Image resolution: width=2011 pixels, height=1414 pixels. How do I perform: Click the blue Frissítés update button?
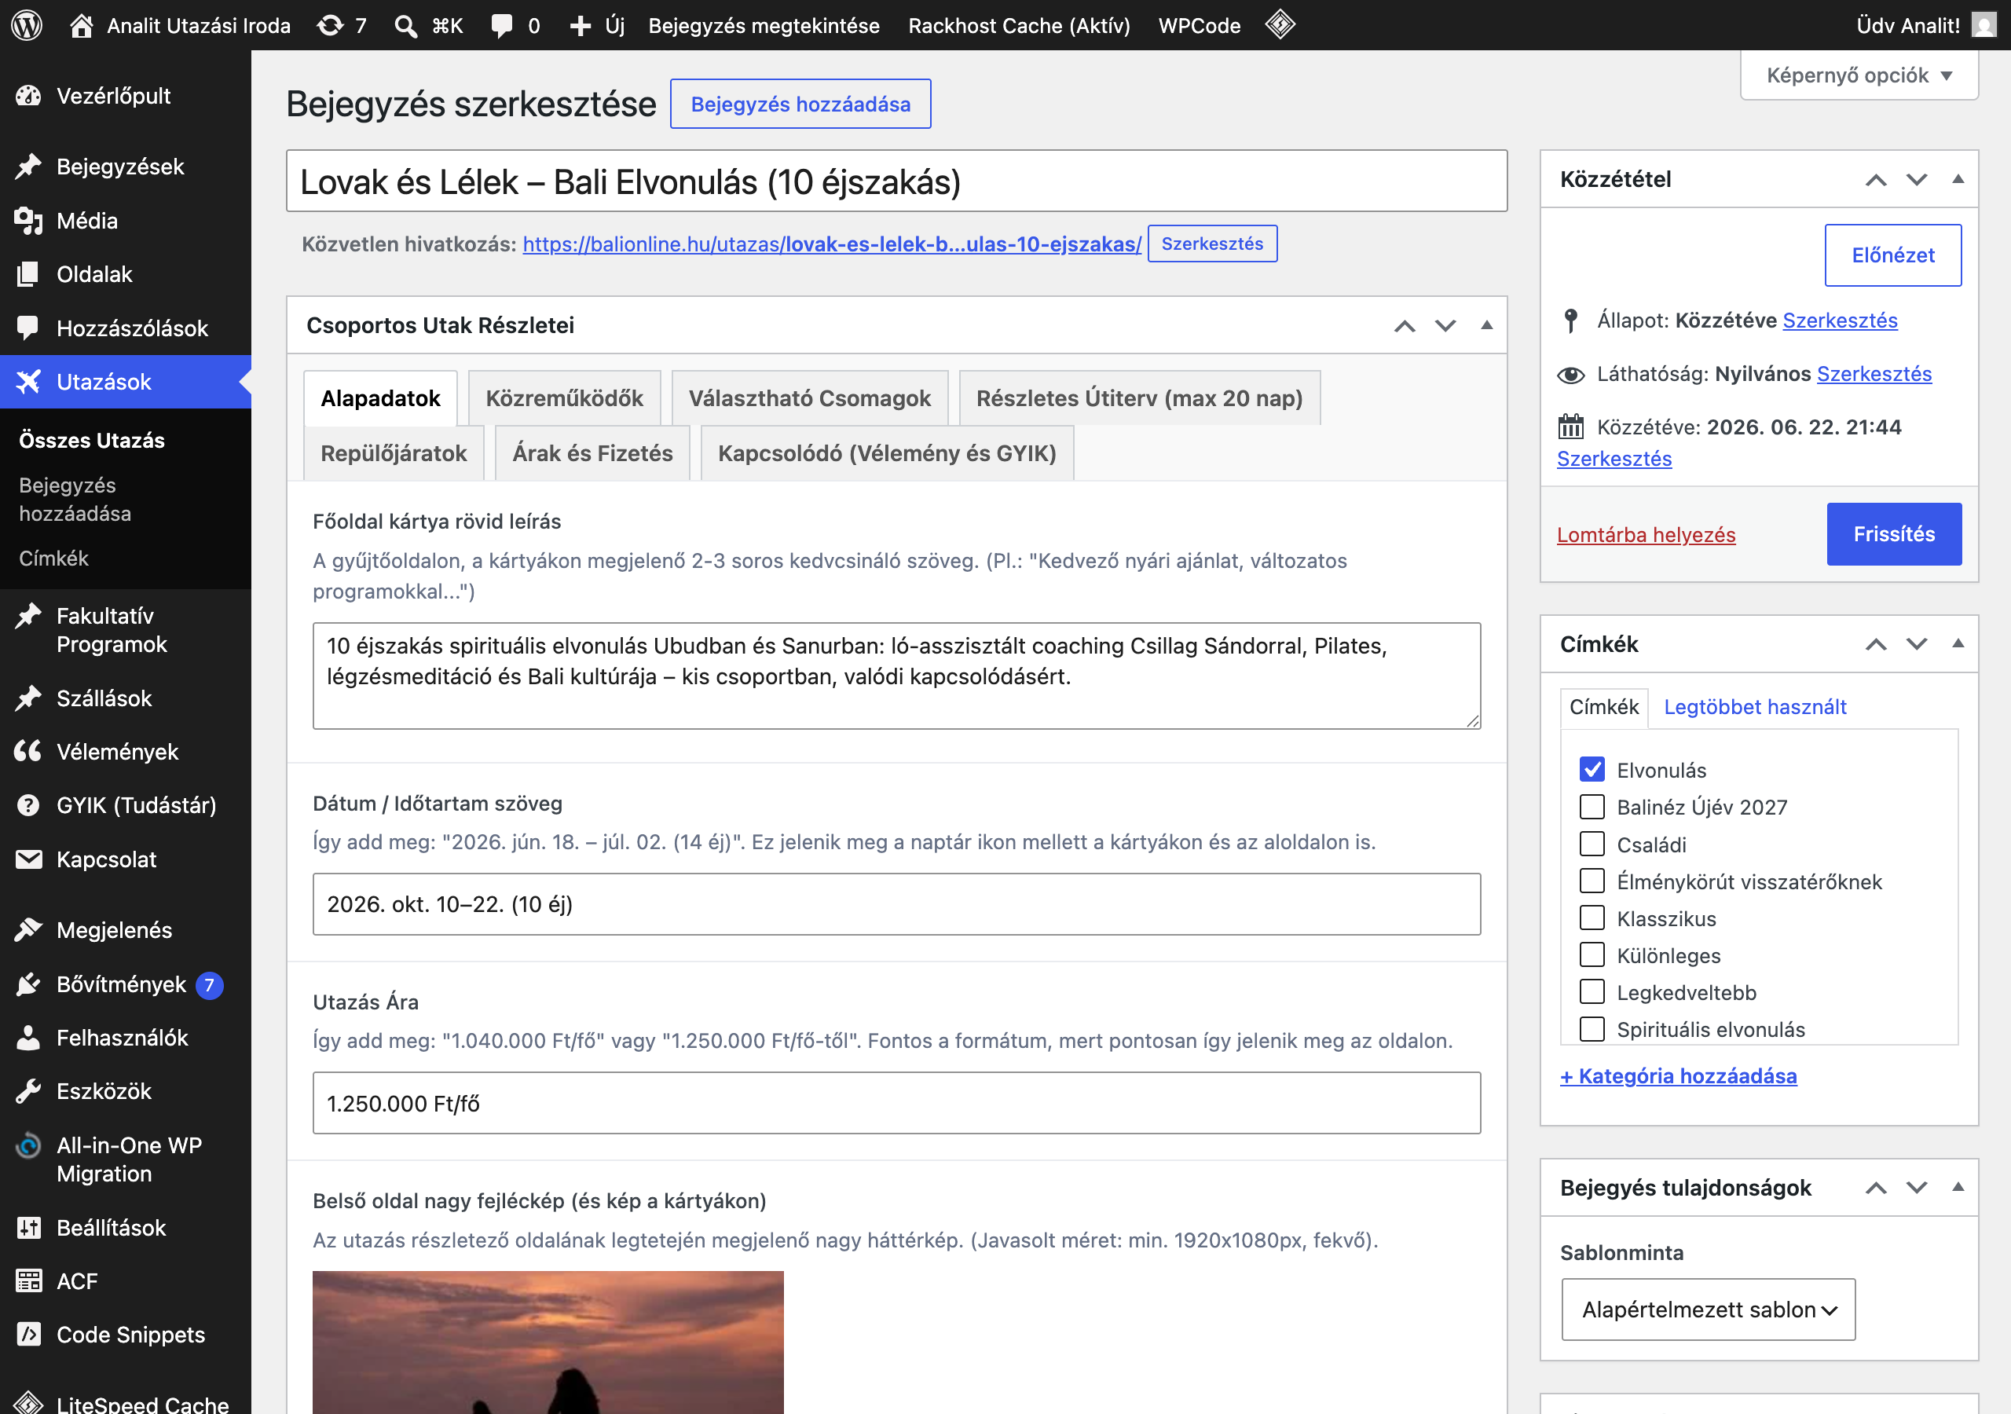click(x=1894, y=533)
